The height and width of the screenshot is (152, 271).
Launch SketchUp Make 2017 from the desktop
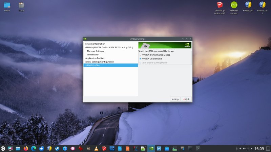tap(220, 8)
